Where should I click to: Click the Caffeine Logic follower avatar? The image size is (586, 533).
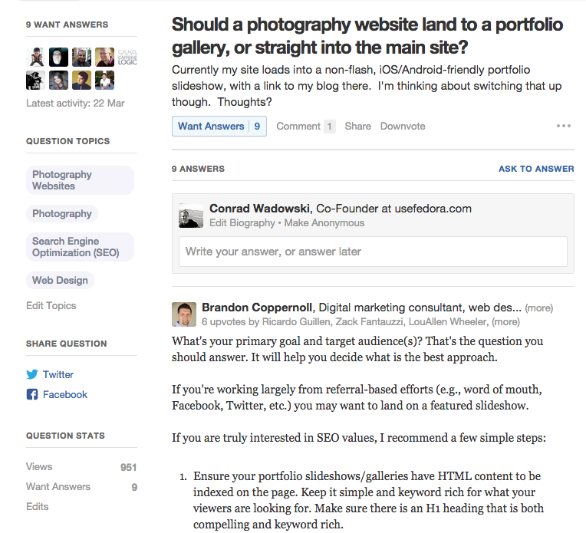click(126, 56)
